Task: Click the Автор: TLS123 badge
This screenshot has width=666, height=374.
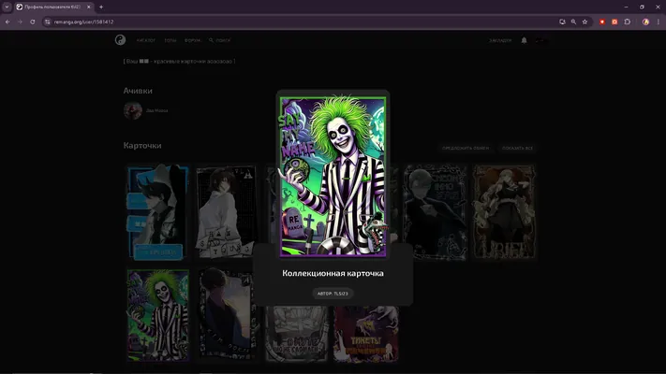Action: (x=333, y=294)
